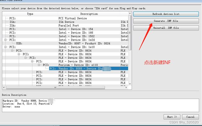Select Intel - Device ID: 1e2d row
Image resolution: width=202 pixels, height=126 pixels.
click(x=65, y=40)
